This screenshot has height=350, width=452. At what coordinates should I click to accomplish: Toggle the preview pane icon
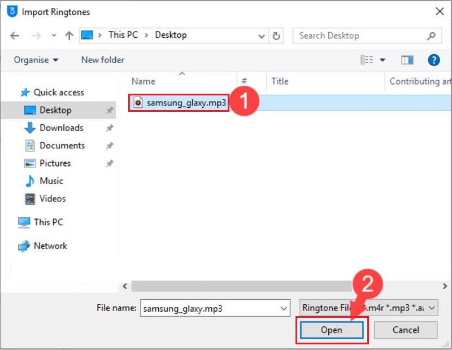[407, 60]
